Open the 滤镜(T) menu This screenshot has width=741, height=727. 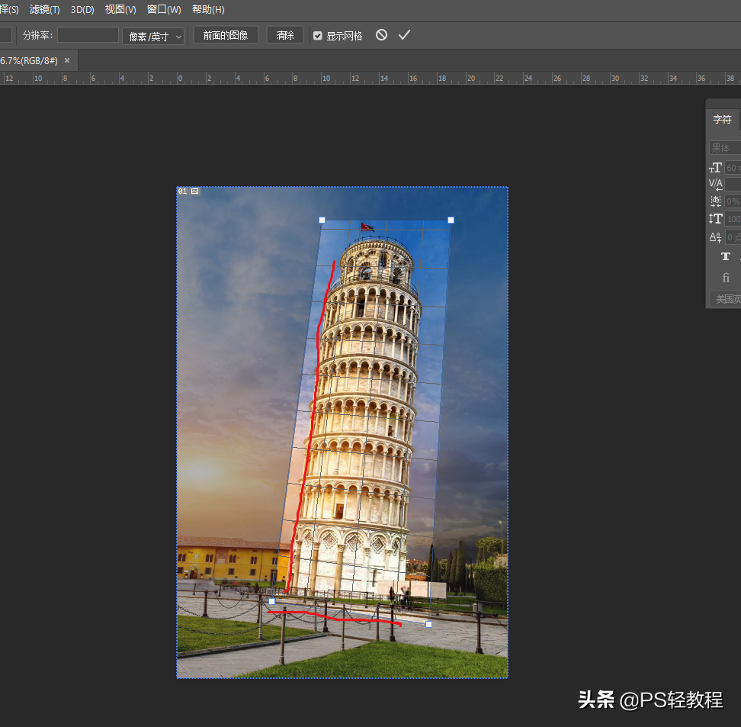44,9
